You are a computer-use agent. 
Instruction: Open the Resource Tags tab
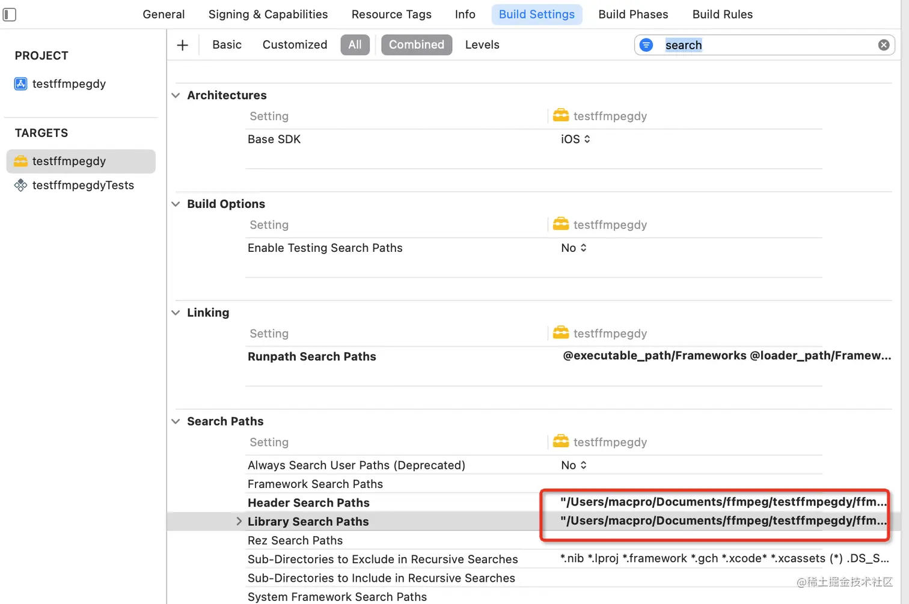(391, 14)
